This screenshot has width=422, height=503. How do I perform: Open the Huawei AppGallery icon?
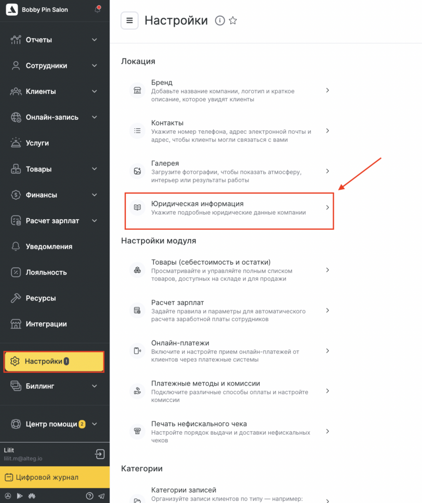point(31,496)
